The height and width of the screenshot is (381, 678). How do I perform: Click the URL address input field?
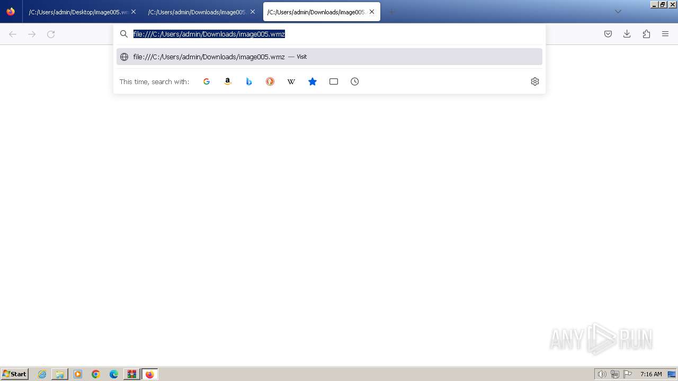coord(329,34)
